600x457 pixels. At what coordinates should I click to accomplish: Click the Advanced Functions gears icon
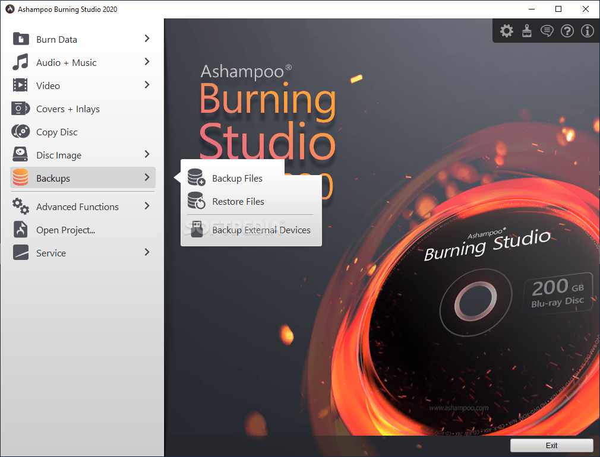tap(21, 206)
